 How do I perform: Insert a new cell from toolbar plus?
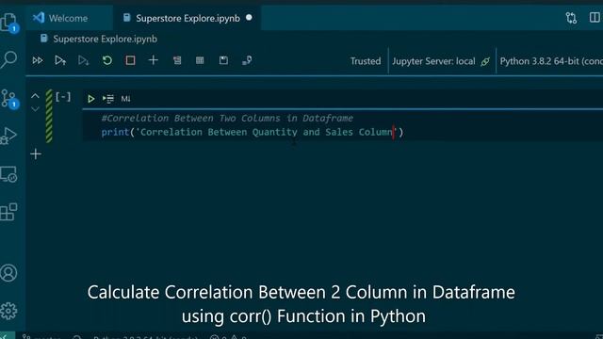click(153, 60)
